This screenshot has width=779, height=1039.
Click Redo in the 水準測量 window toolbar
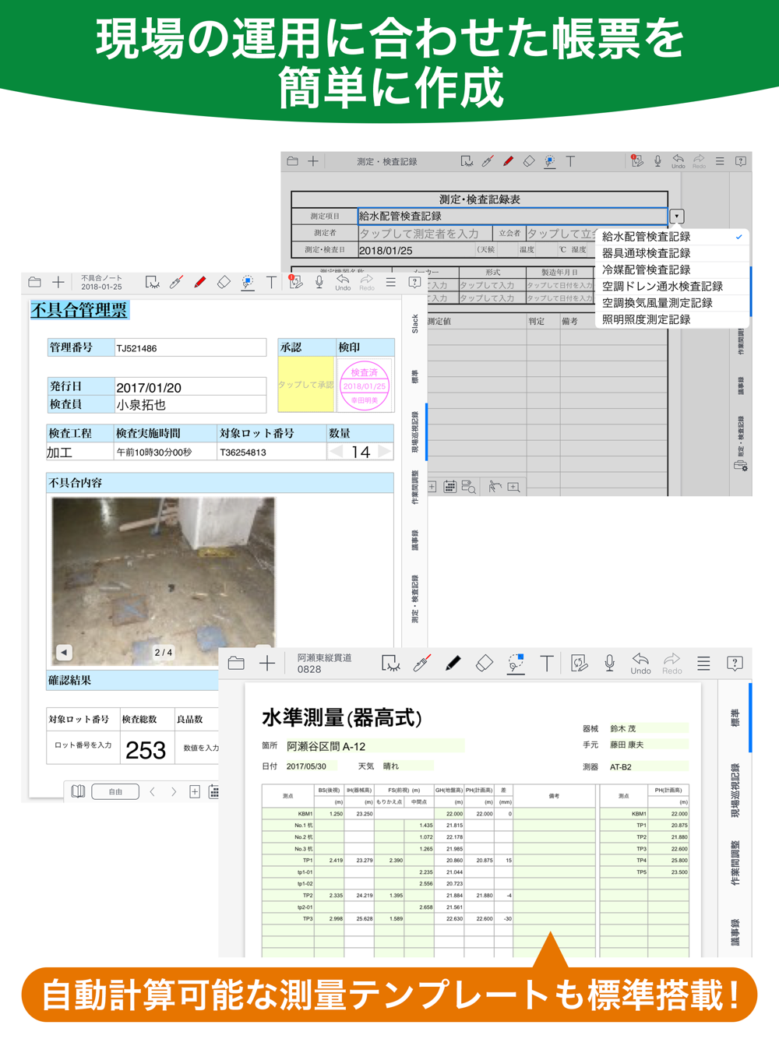[x=671, y=664]
